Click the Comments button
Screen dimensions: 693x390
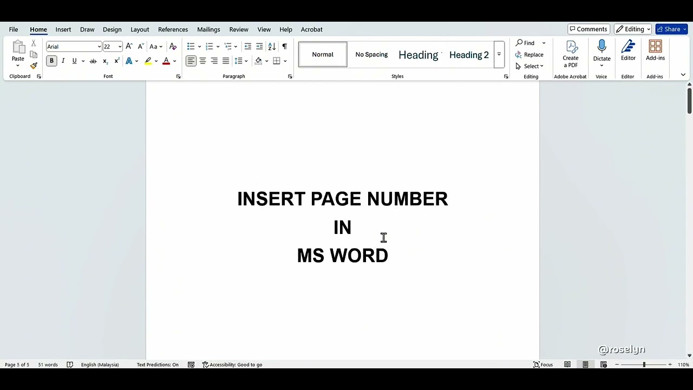click(589, 29)
